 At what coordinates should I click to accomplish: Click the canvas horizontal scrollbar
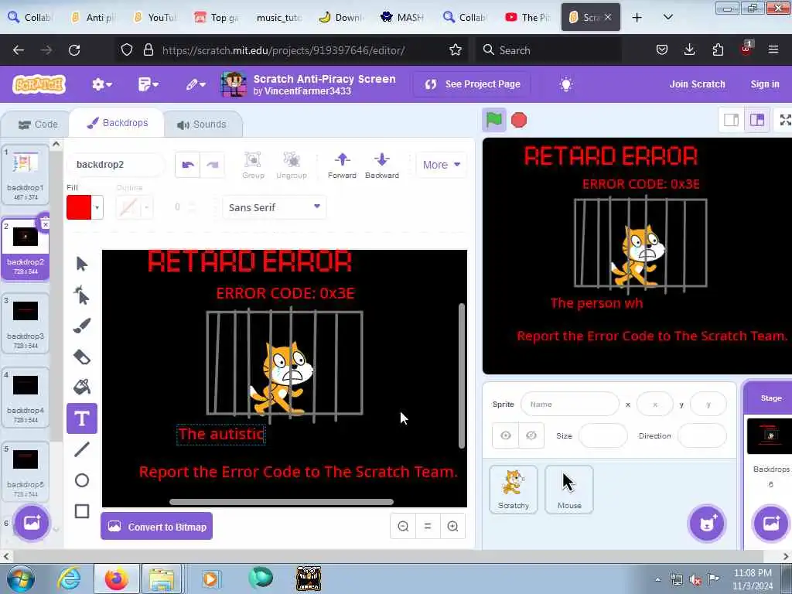coord(282,502)
